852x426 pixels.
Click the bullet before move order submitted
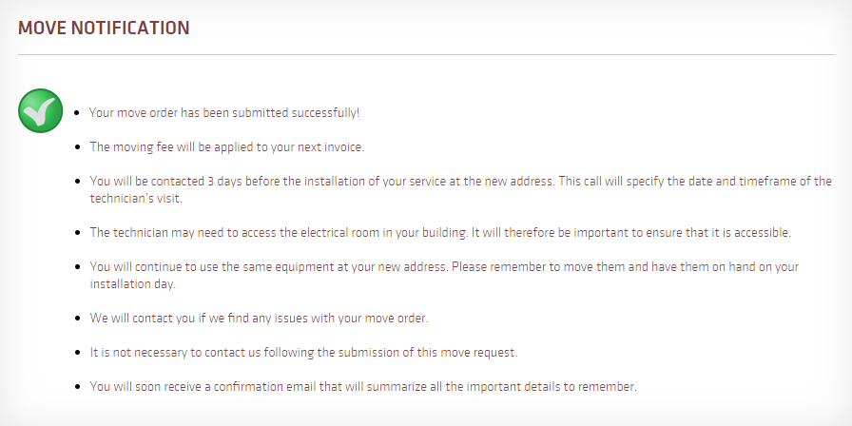[77, 113]
